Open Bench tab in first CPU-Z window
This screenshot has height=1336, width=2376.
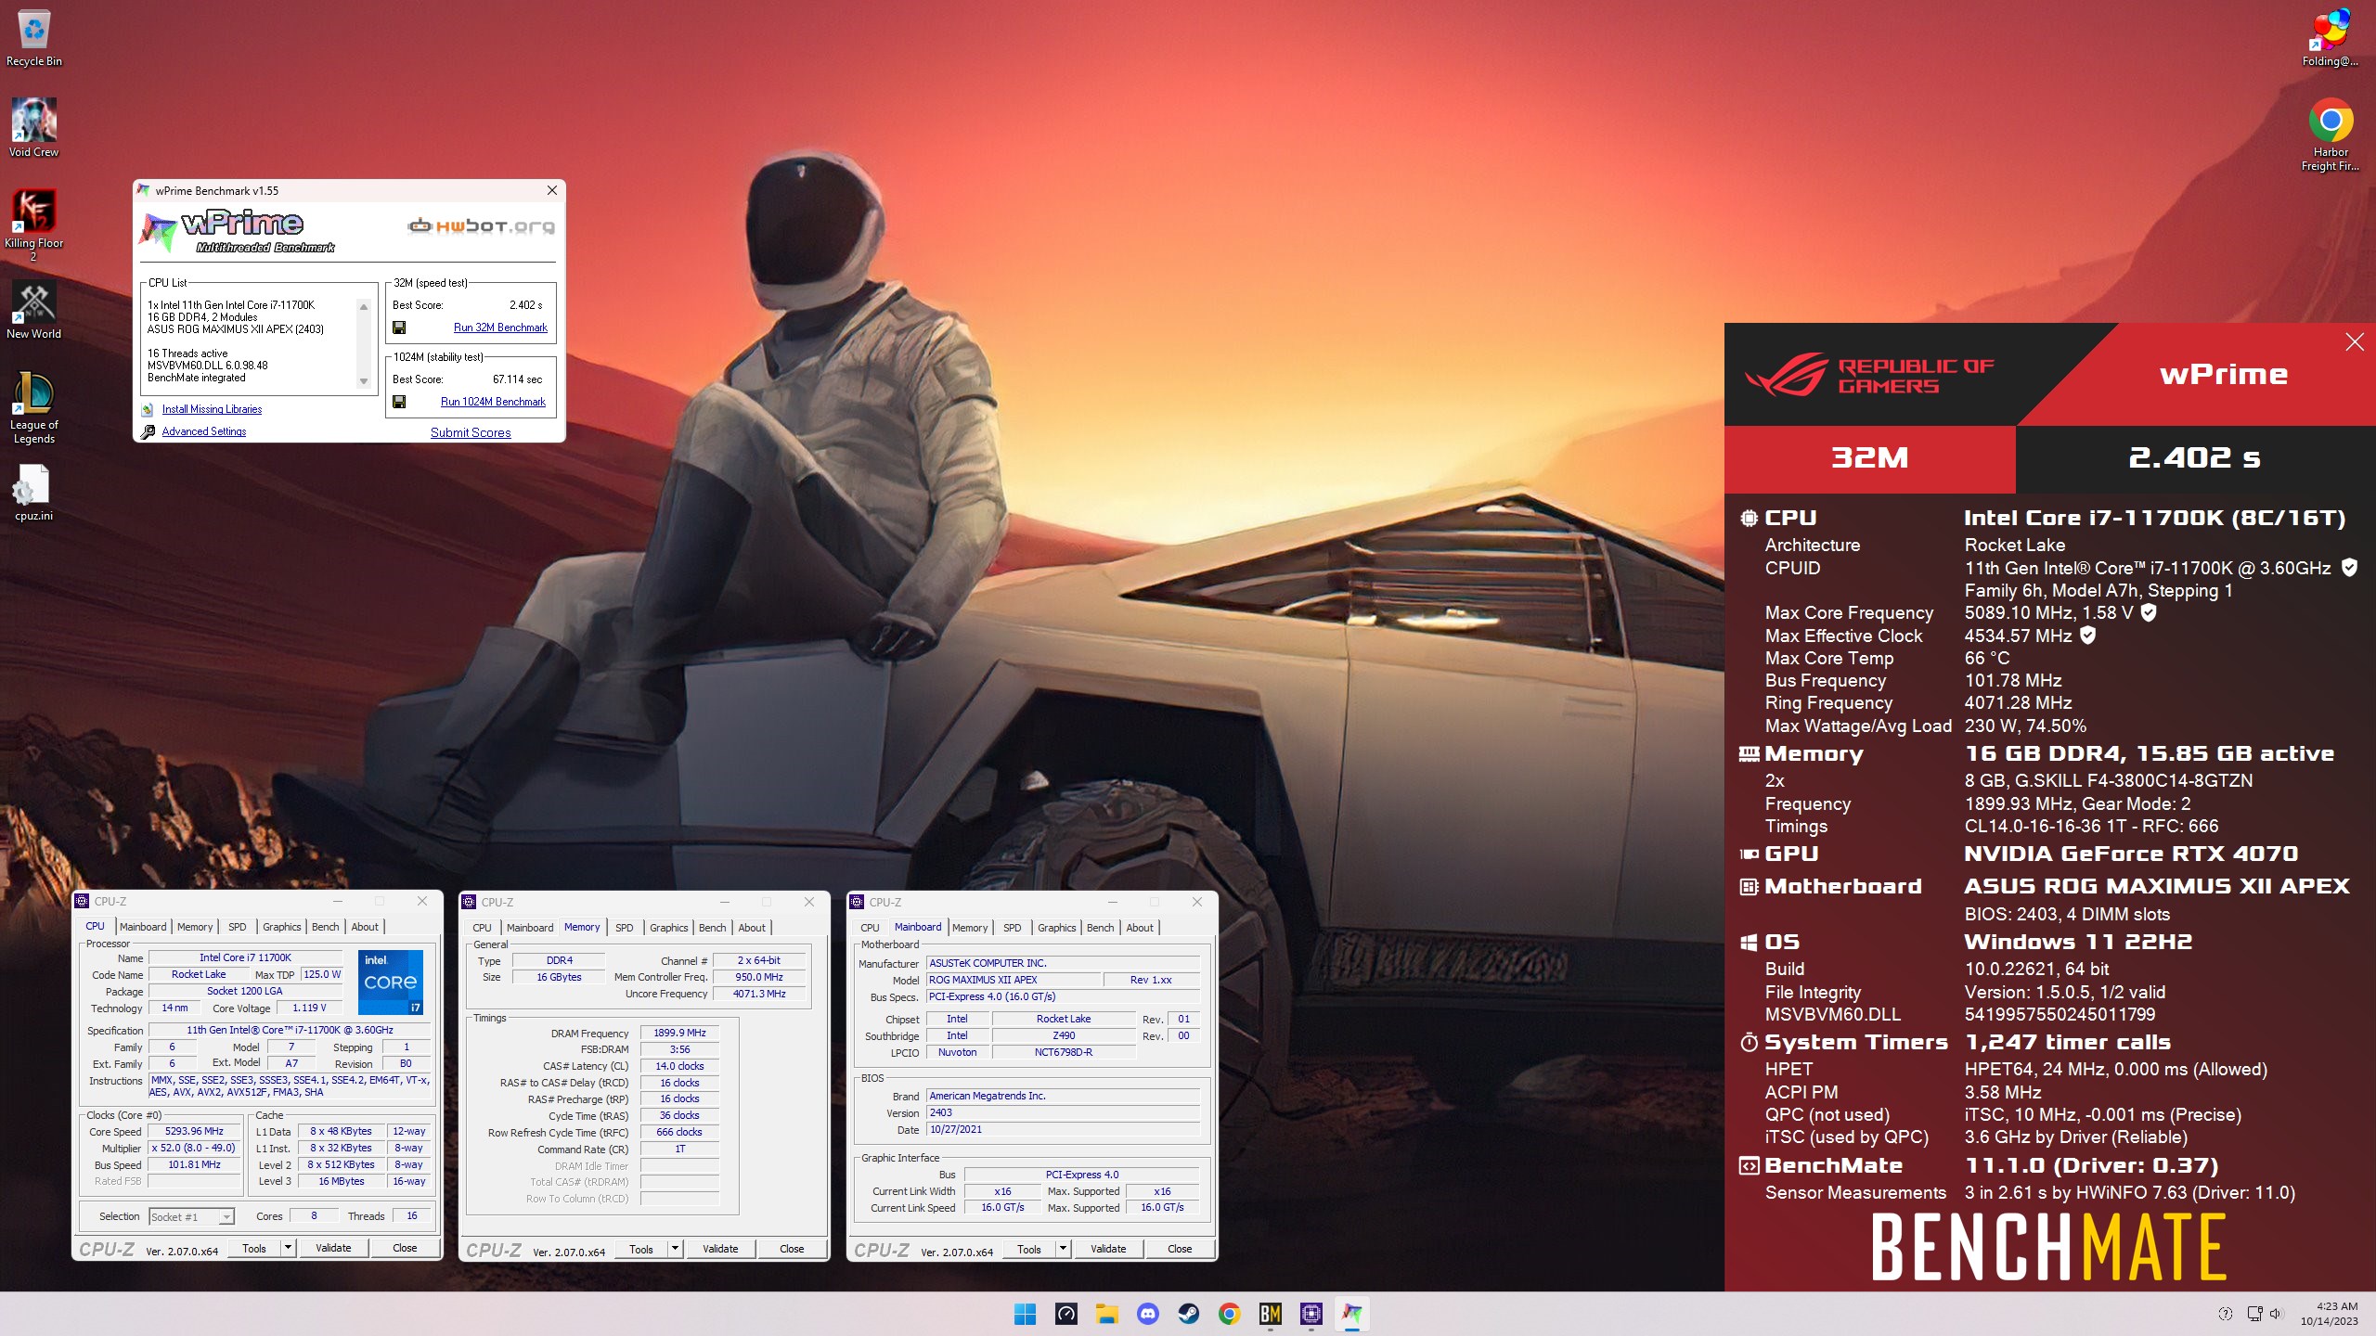325,927
